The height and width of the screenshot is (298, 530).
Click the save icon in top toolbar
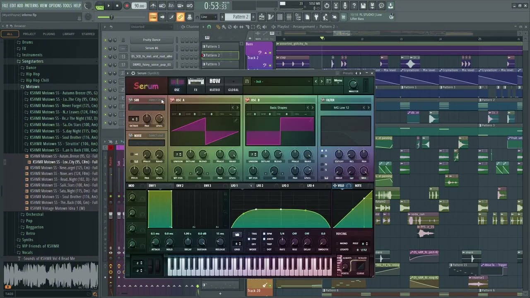(363, 6)
